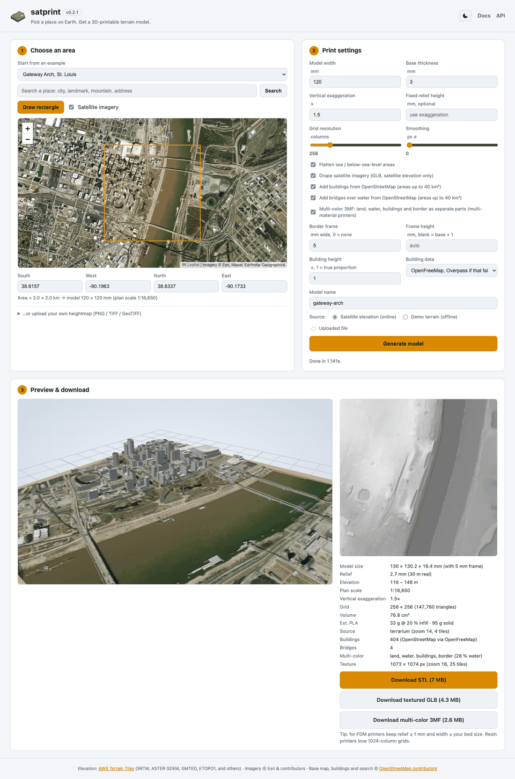
Task: Click the 3D model preview viewport
Action: click(x=175, y=491)
